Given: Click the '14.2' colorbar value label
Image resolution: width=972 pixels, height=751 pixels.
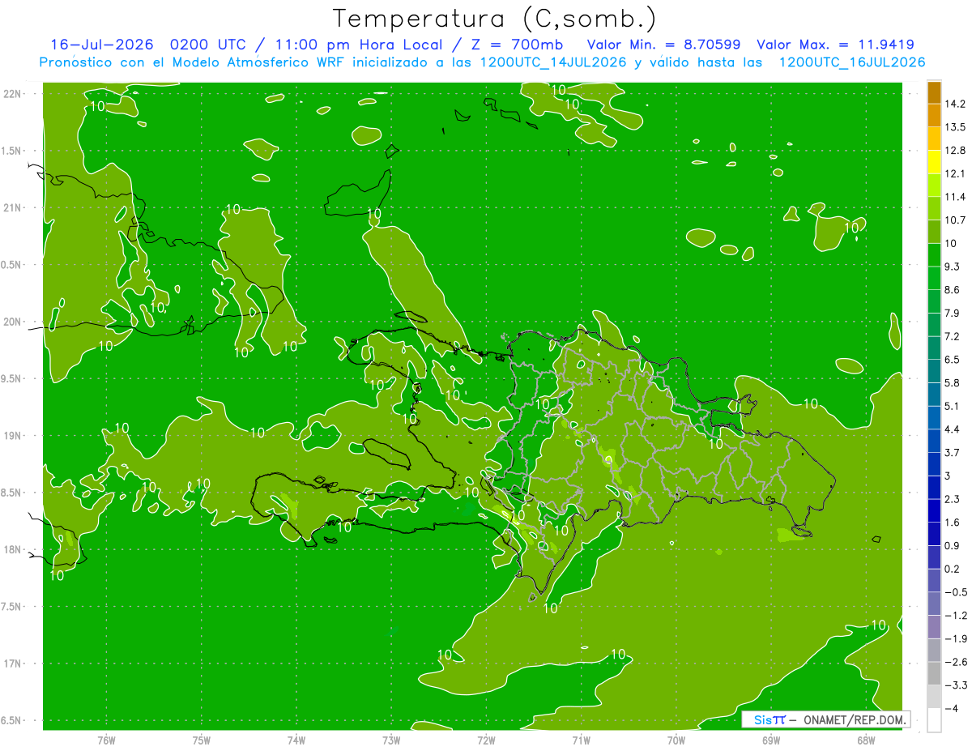Looking at the screenshot, I should (x=955, y=104).
